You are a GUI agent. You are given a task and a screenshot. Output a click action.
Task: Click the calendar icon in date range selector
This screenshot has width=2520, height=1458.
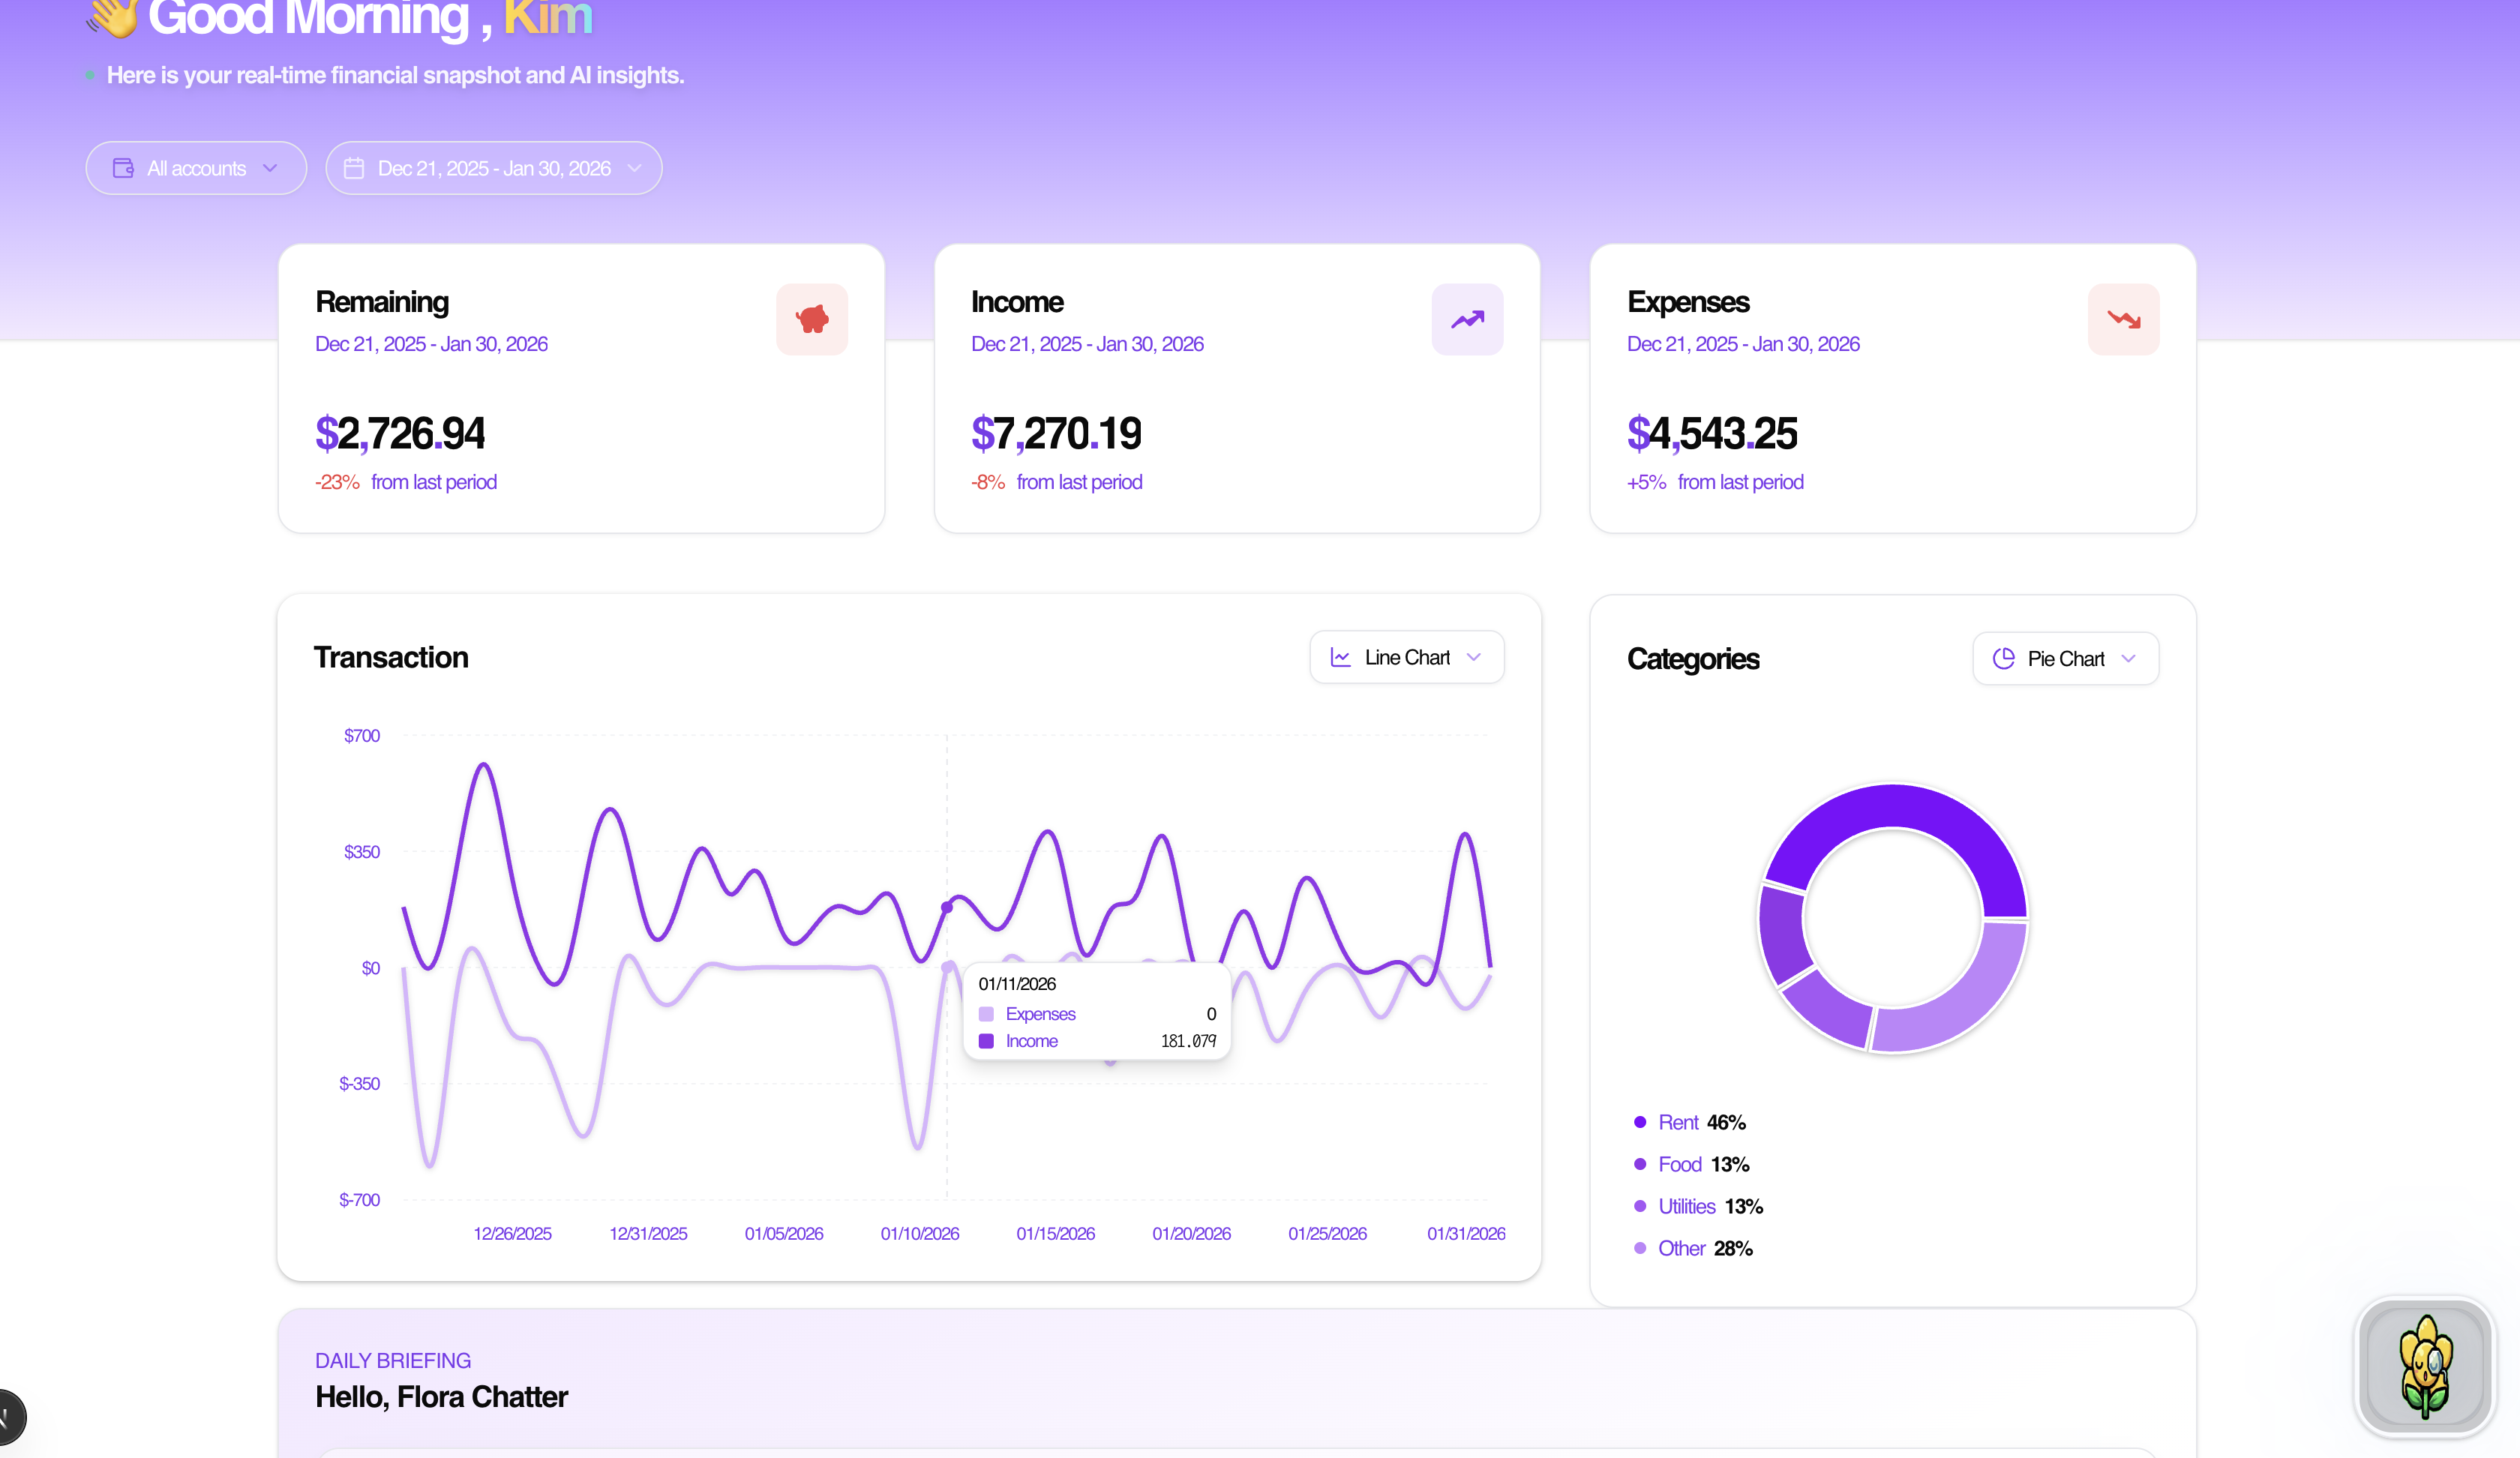[354, 168]
